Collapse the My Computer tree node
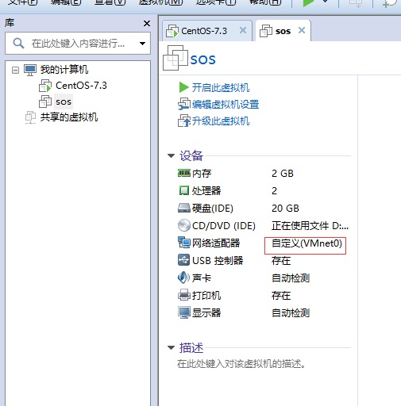 tap(15, 70)
